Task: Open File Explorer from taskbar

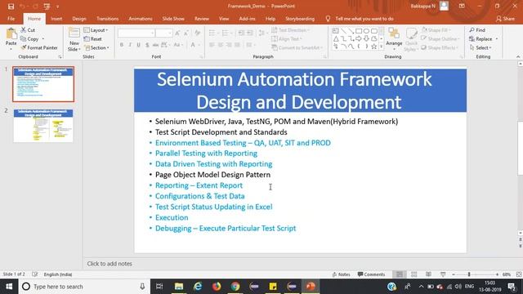Action: [x=179, y=287]
